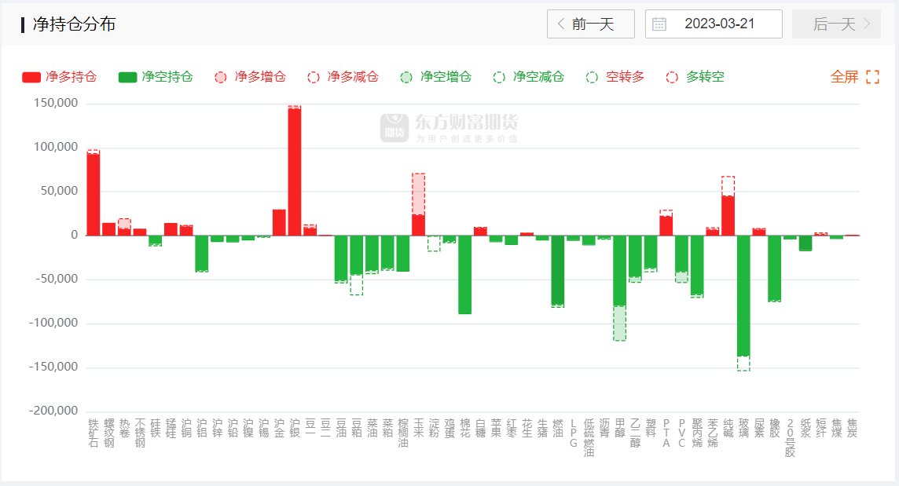Click the PVC axis label

pyautogui.click(x=681, y=433)
